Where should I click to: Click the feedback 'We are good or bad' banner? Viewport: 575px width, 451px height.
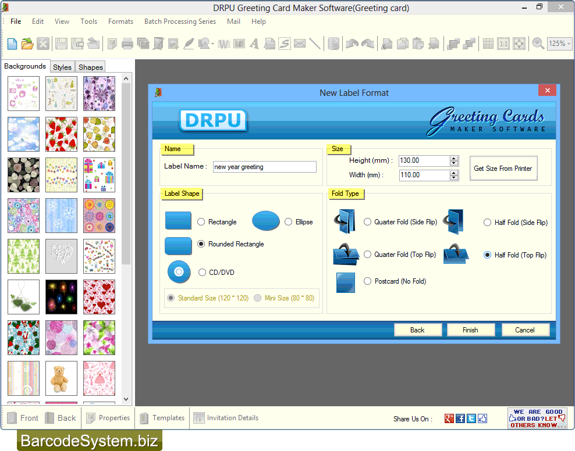coord(537,418)
